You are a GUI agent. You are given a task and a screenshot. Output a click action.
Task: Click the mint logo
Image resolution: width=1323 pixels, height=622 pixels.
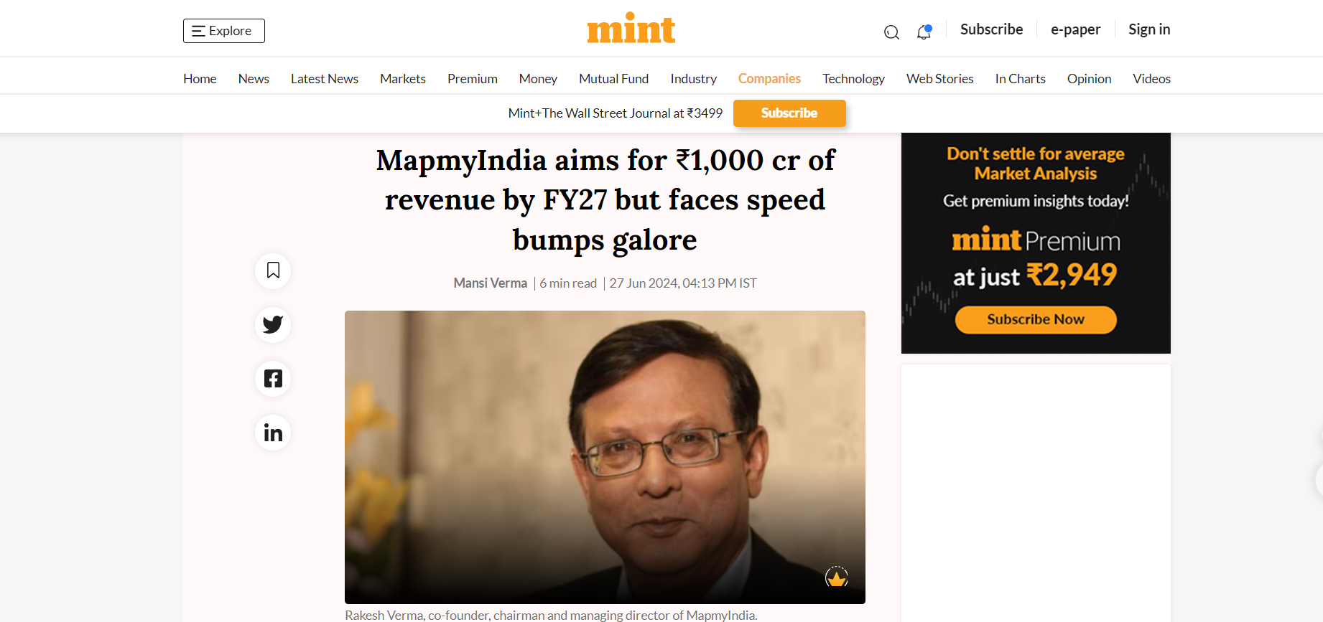click(631, 29)
